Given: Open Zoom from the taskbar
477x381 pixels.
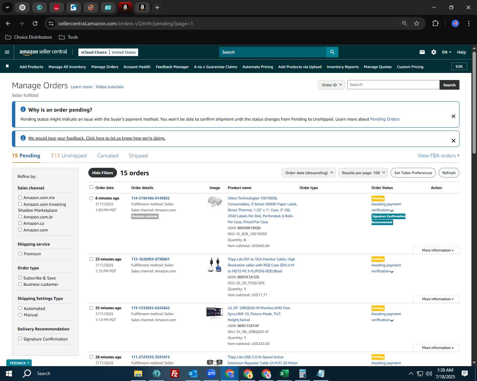Looking at the screenshot, I should tap(211, 374).
